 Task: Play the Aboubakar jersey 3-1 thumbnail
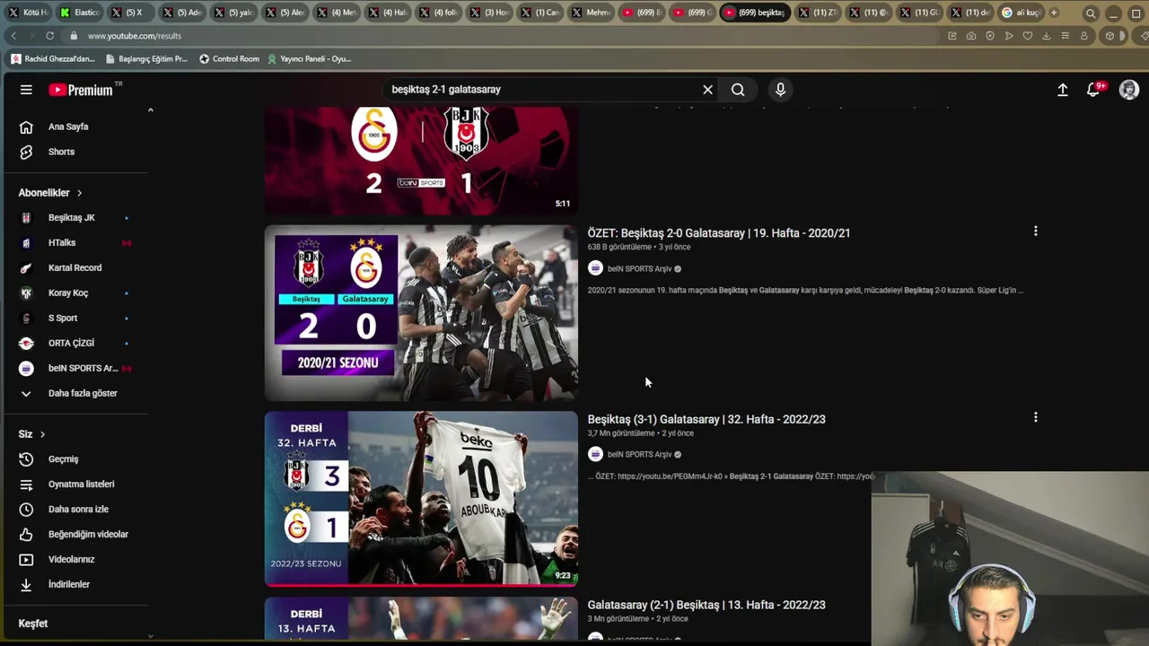(421, 498)
